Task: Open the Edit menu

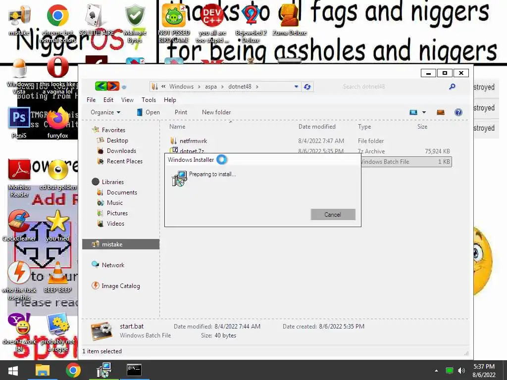Action: click(x=108, y=100)
